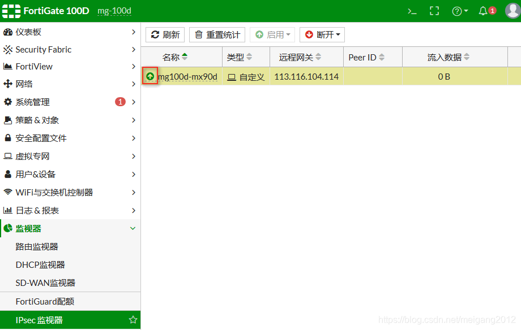This screenshot has width=521, height=330.
Task: Expand Security Fabric chevron
Action: click(133, 49)
